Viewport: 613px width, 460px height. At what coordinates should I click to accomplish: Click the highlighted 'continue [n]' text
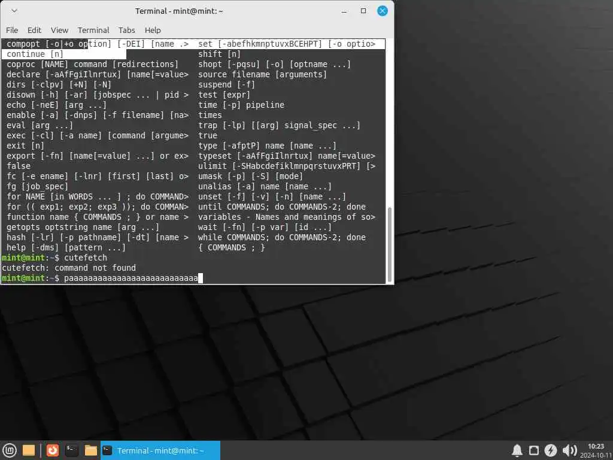pyautogui.click(x=35, y=54)
